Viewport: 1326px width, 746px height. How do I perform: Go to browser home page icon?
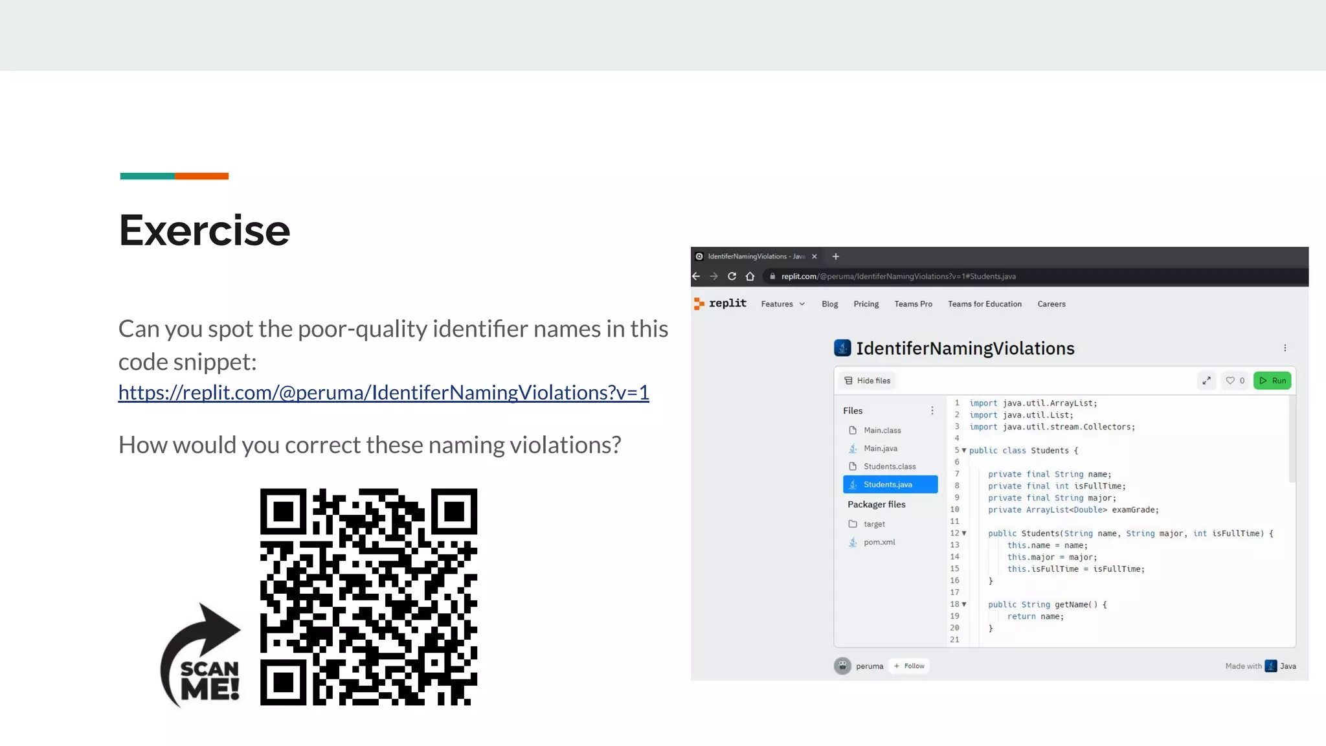[750, 276]
